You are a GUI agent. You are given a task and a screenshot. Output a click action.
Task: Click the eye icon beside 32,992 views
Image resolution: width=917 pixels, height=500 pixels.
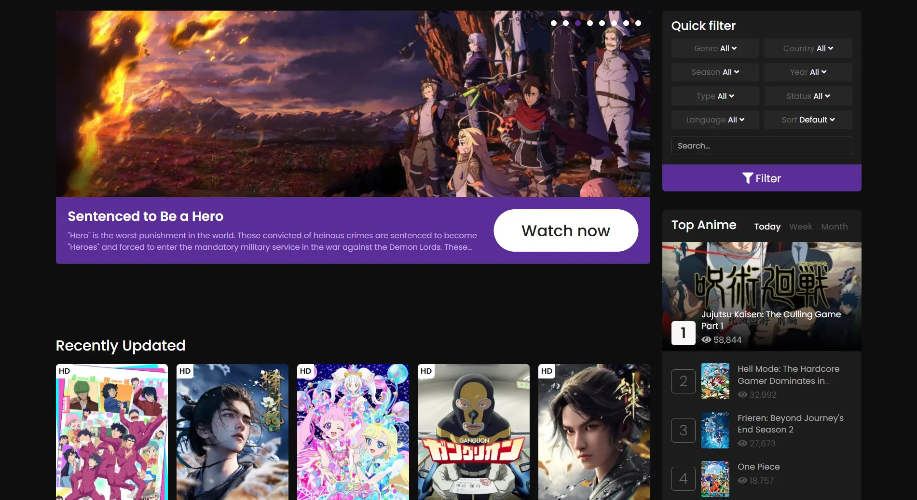742,395
